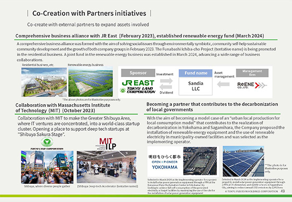Click the Yokohama project footnote text

tap(182, 186)
